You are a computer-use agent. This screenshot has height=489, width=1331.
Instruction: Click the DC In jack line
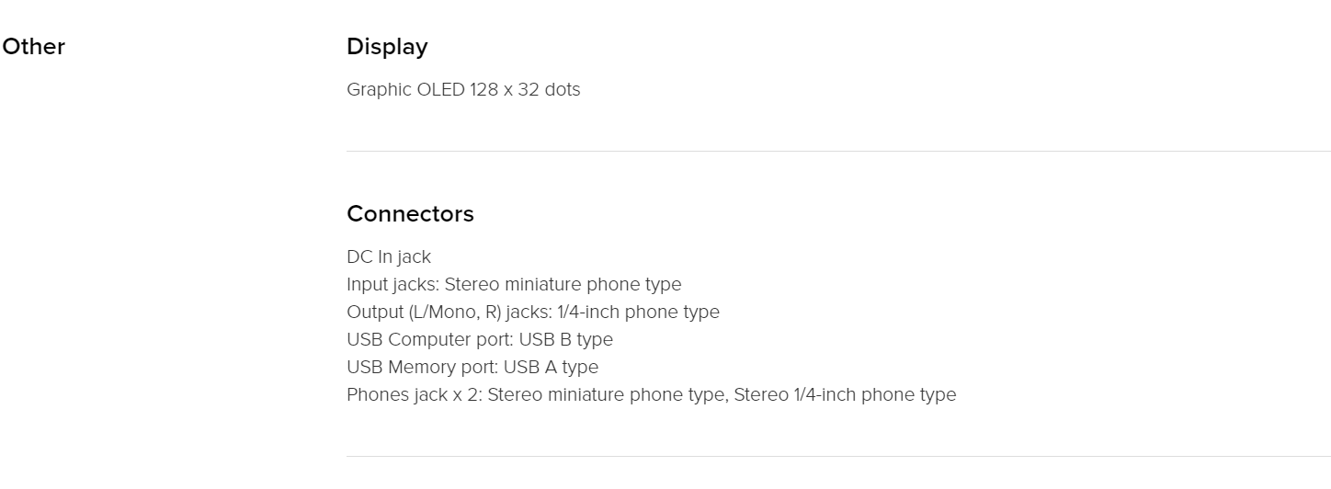[389, 256]
